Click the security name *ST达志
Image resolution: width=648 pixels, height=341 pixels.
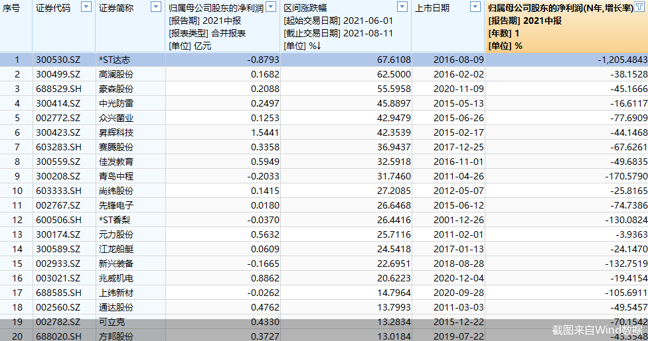click(x=114, y=60)
